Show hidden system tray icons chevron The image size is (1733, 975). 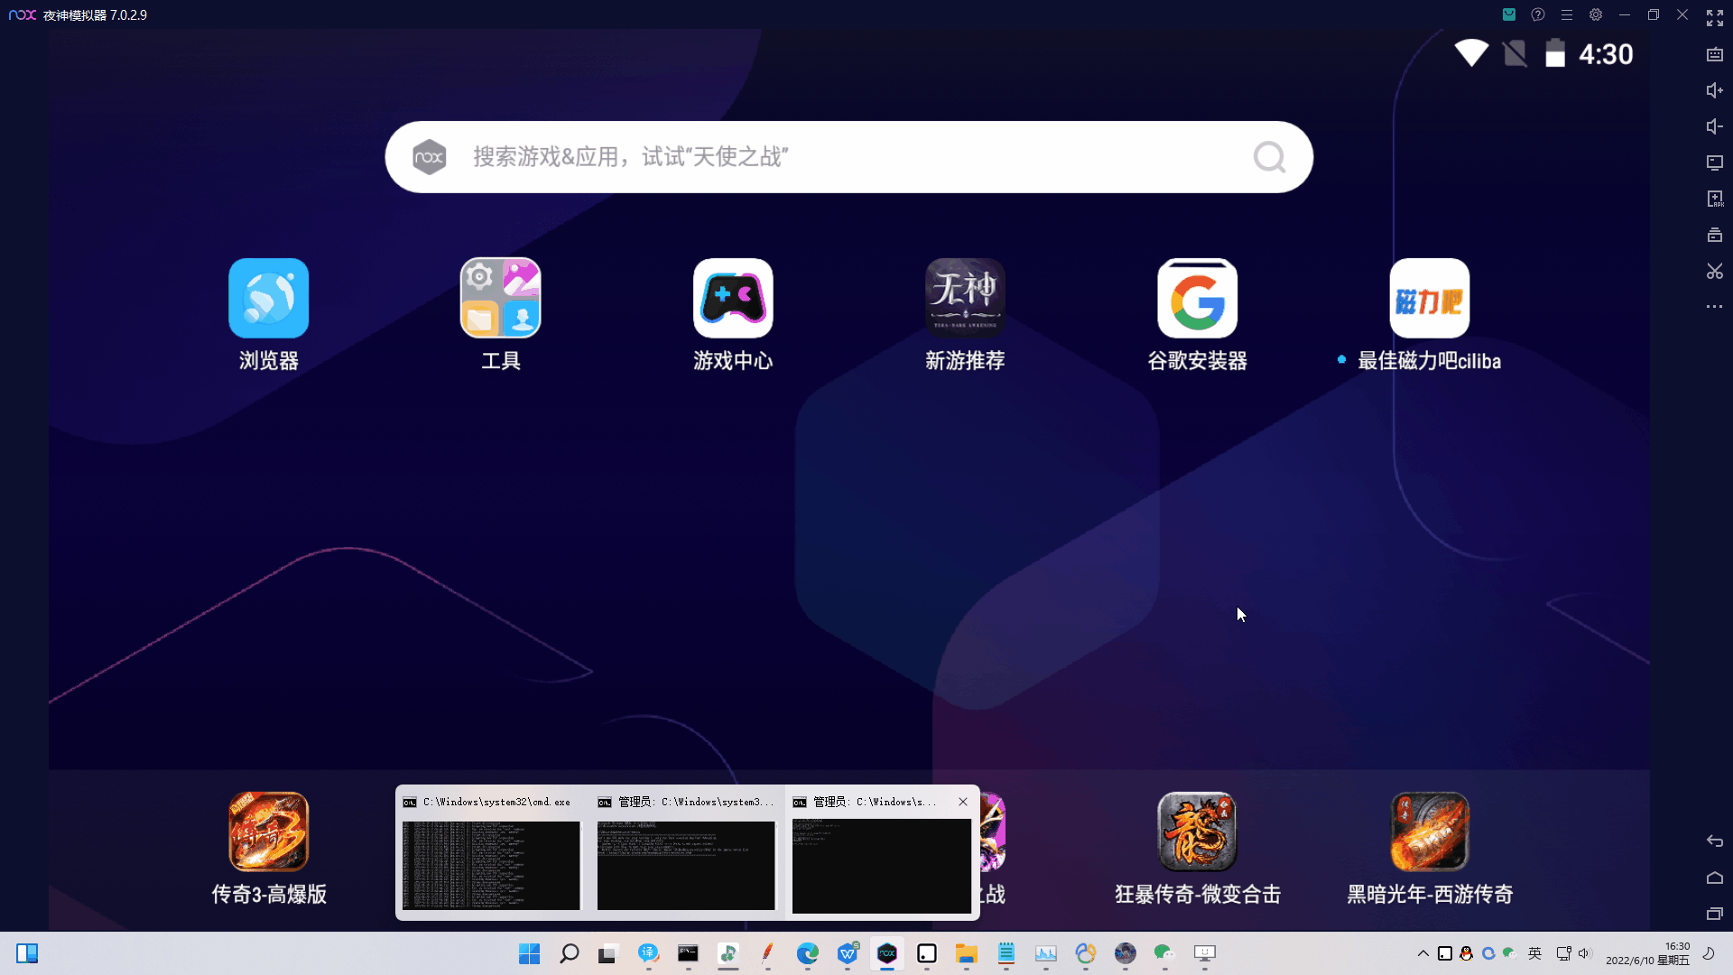click(x=1423, y=953)
